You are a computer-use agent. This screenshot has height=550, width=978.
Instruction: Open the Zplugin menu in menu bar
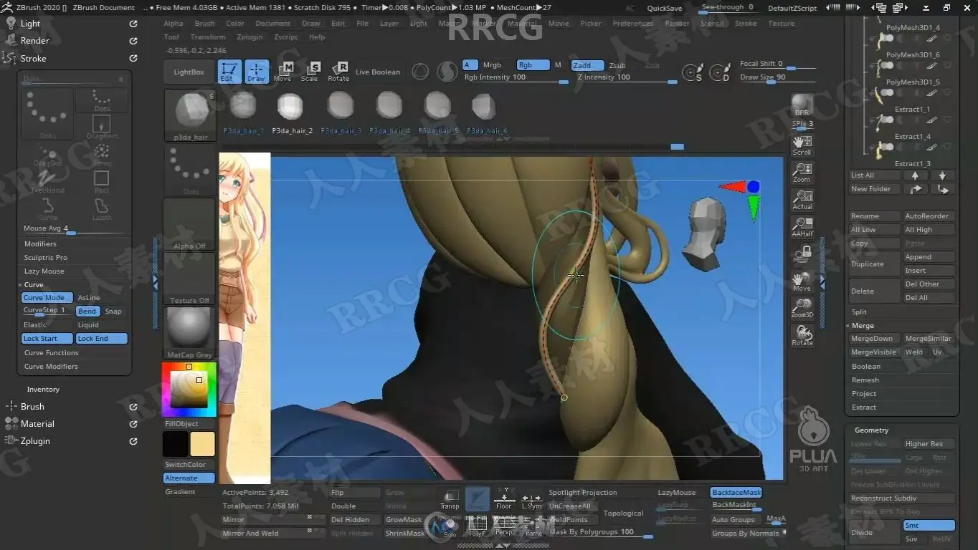250,37
